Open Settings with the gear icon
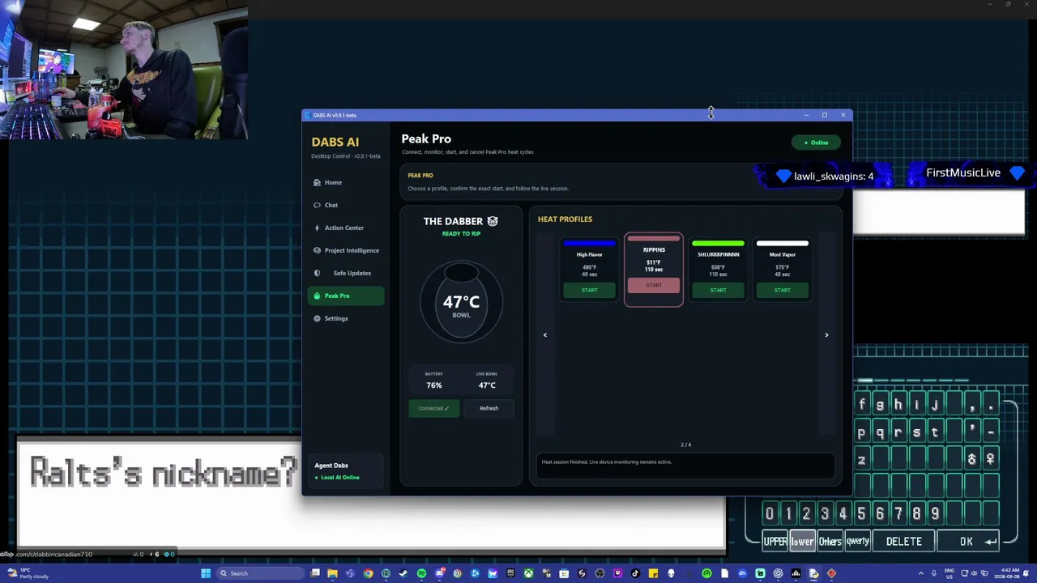 pos(346,318)
